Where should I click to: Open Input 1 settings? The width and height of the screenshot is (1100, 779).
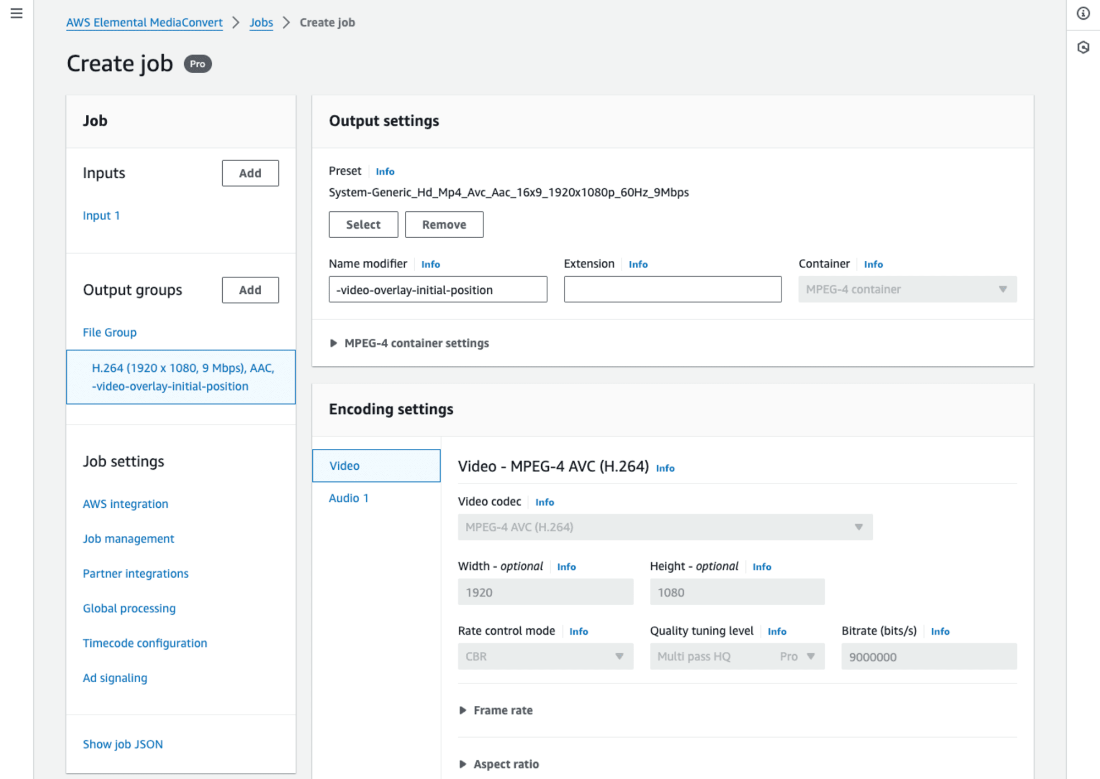pos(101,216)
